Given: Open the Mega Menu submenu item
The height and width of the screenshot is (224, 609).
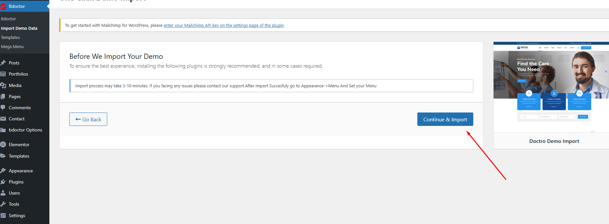Looking at the screenshot, I should pos(12,47).
